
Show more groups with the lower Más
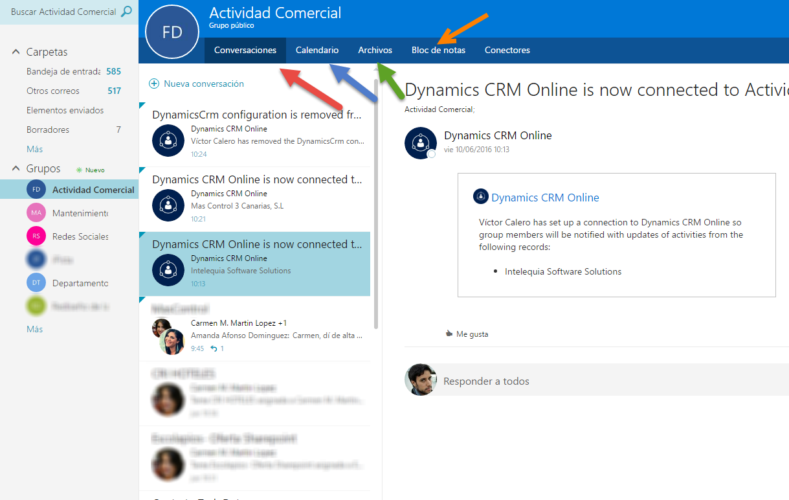coord(35,329)
